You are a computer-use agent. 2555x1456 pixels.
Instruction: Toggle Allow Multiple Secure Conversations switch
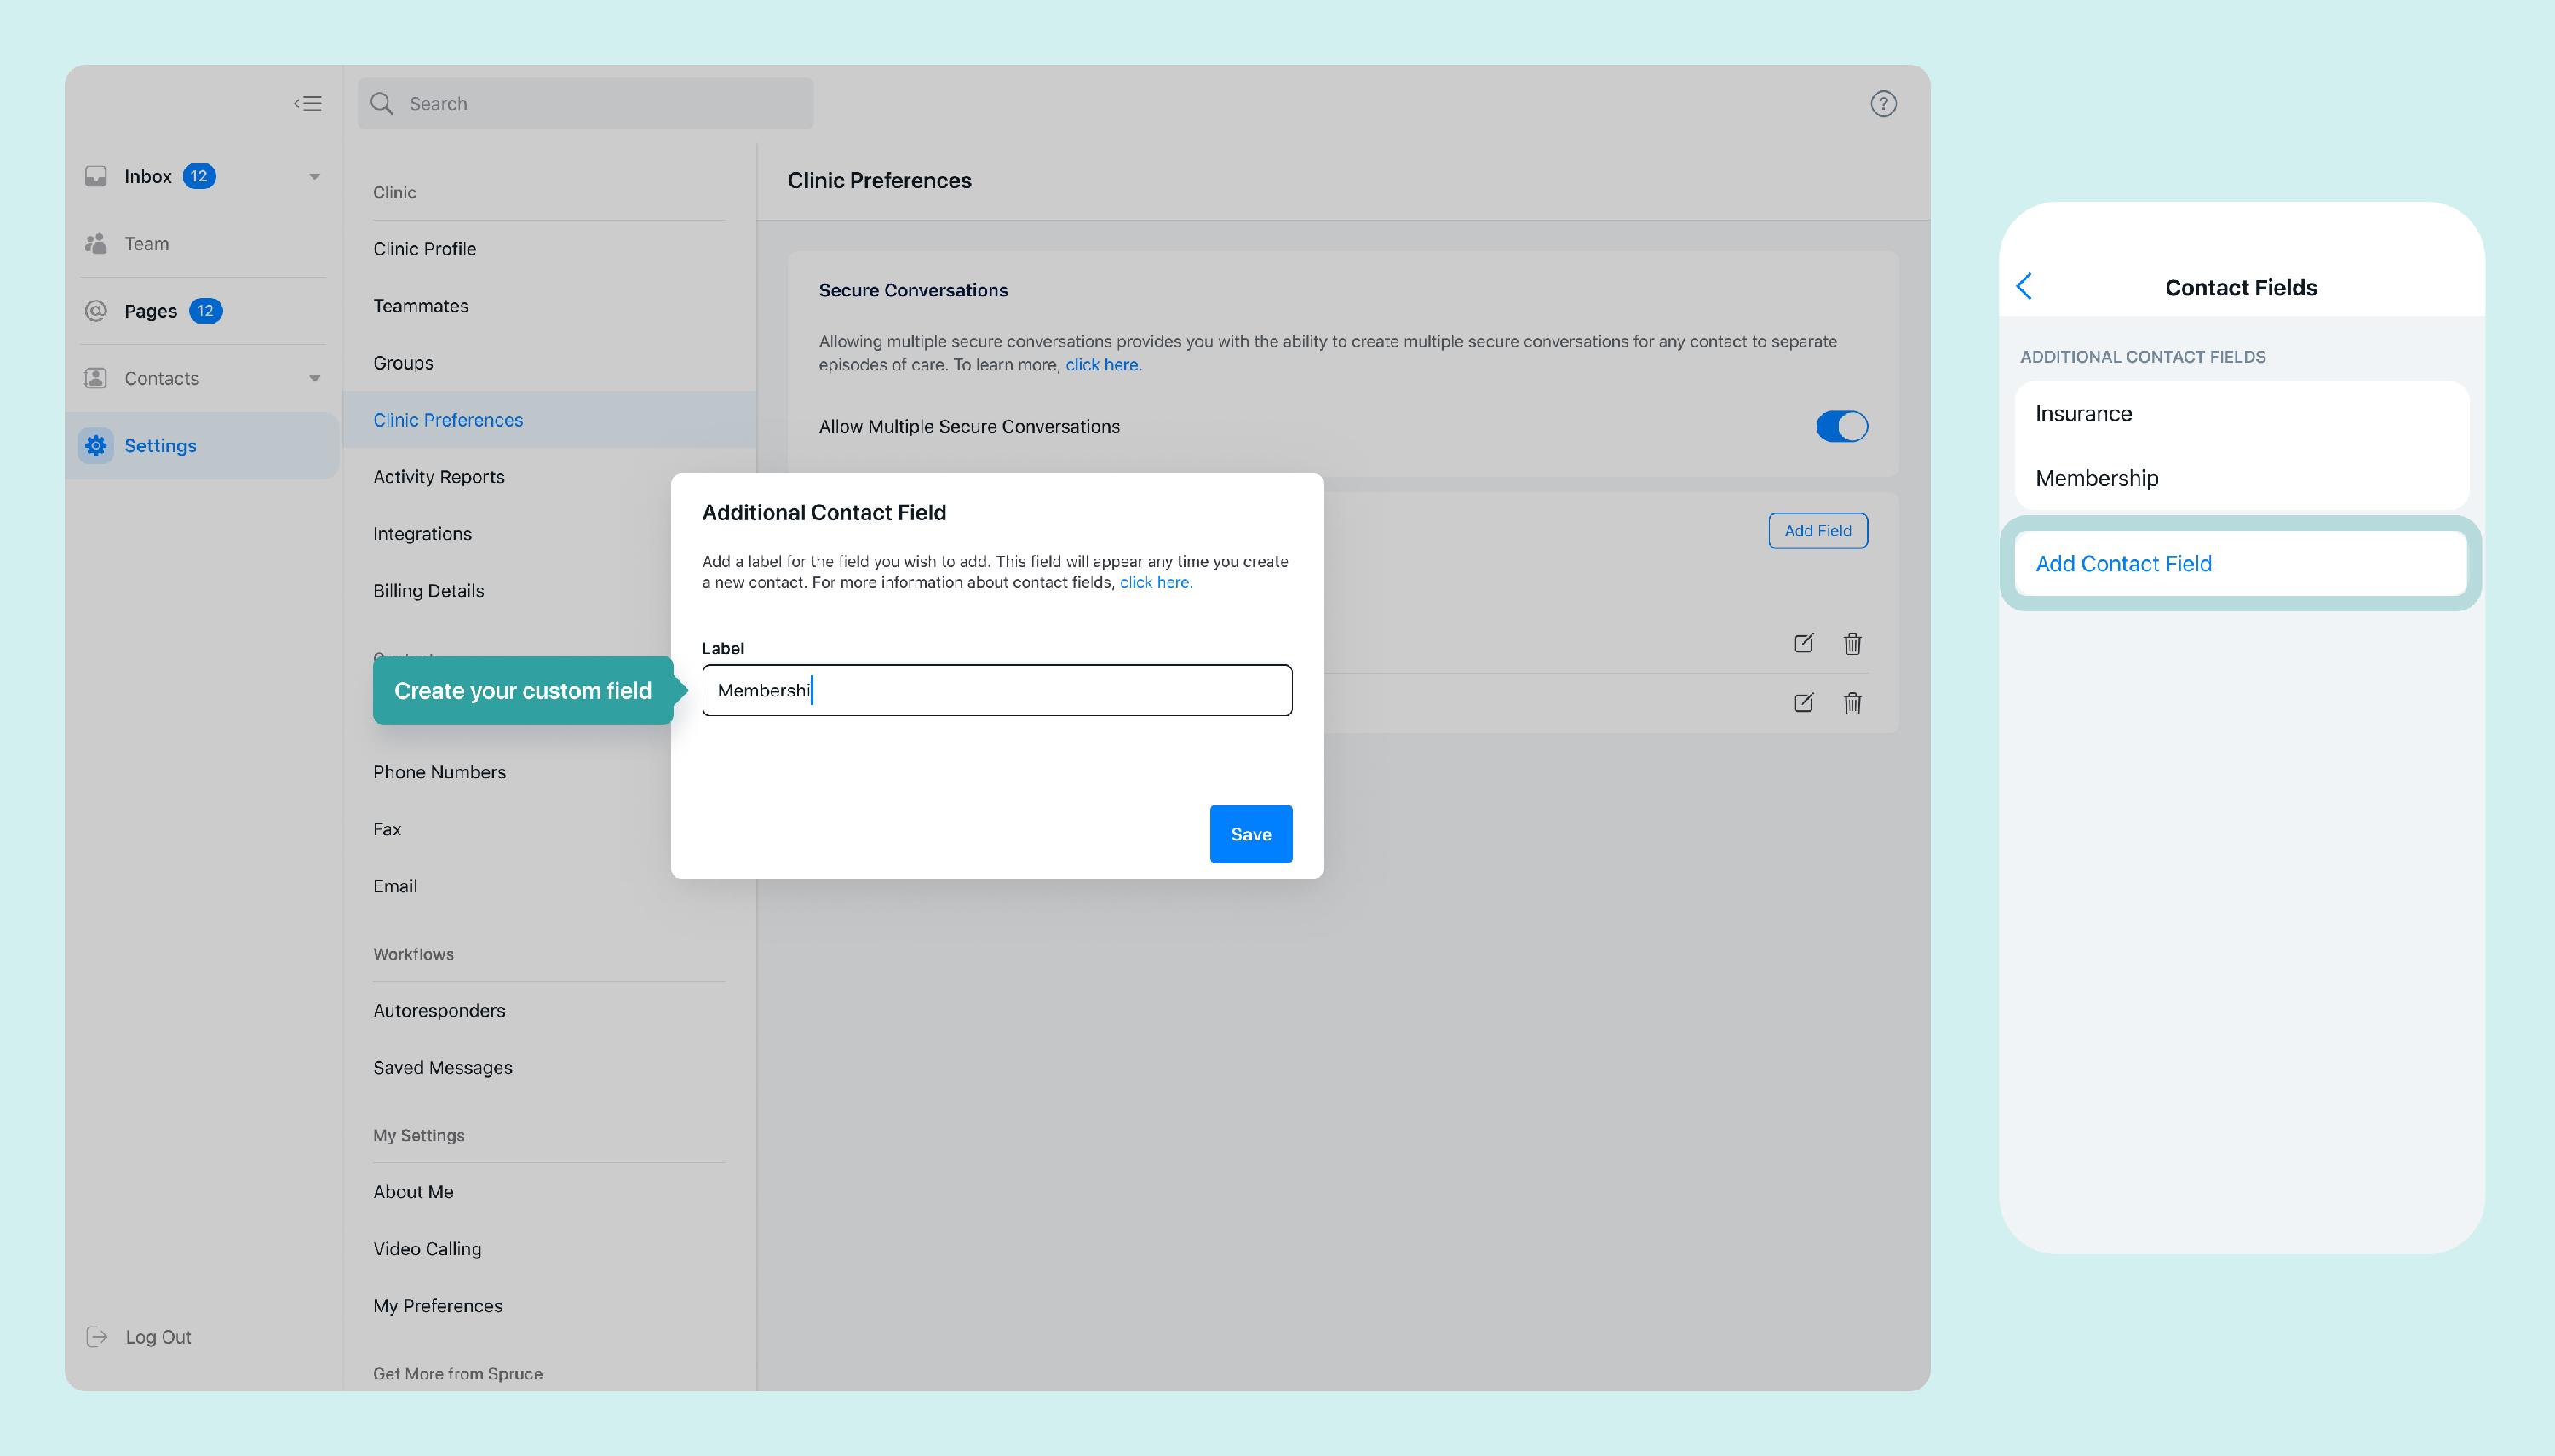[x=1841, y=426]
